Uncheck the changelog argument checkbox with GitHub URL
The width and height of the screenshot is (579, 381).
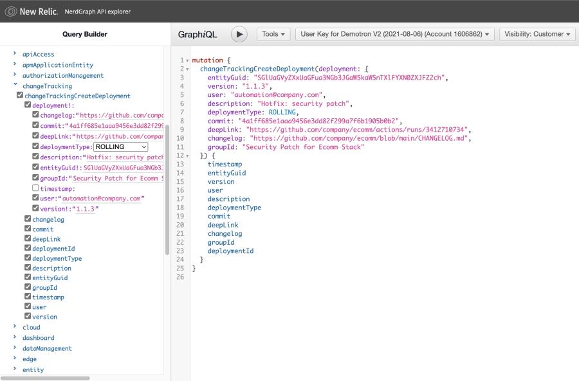tap(35, 114)
